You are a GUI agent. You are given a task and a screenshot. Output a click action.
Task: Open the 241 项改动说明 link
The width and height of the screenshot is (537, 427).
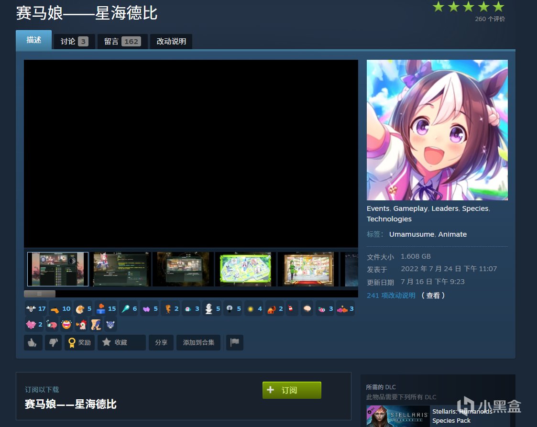391,295
